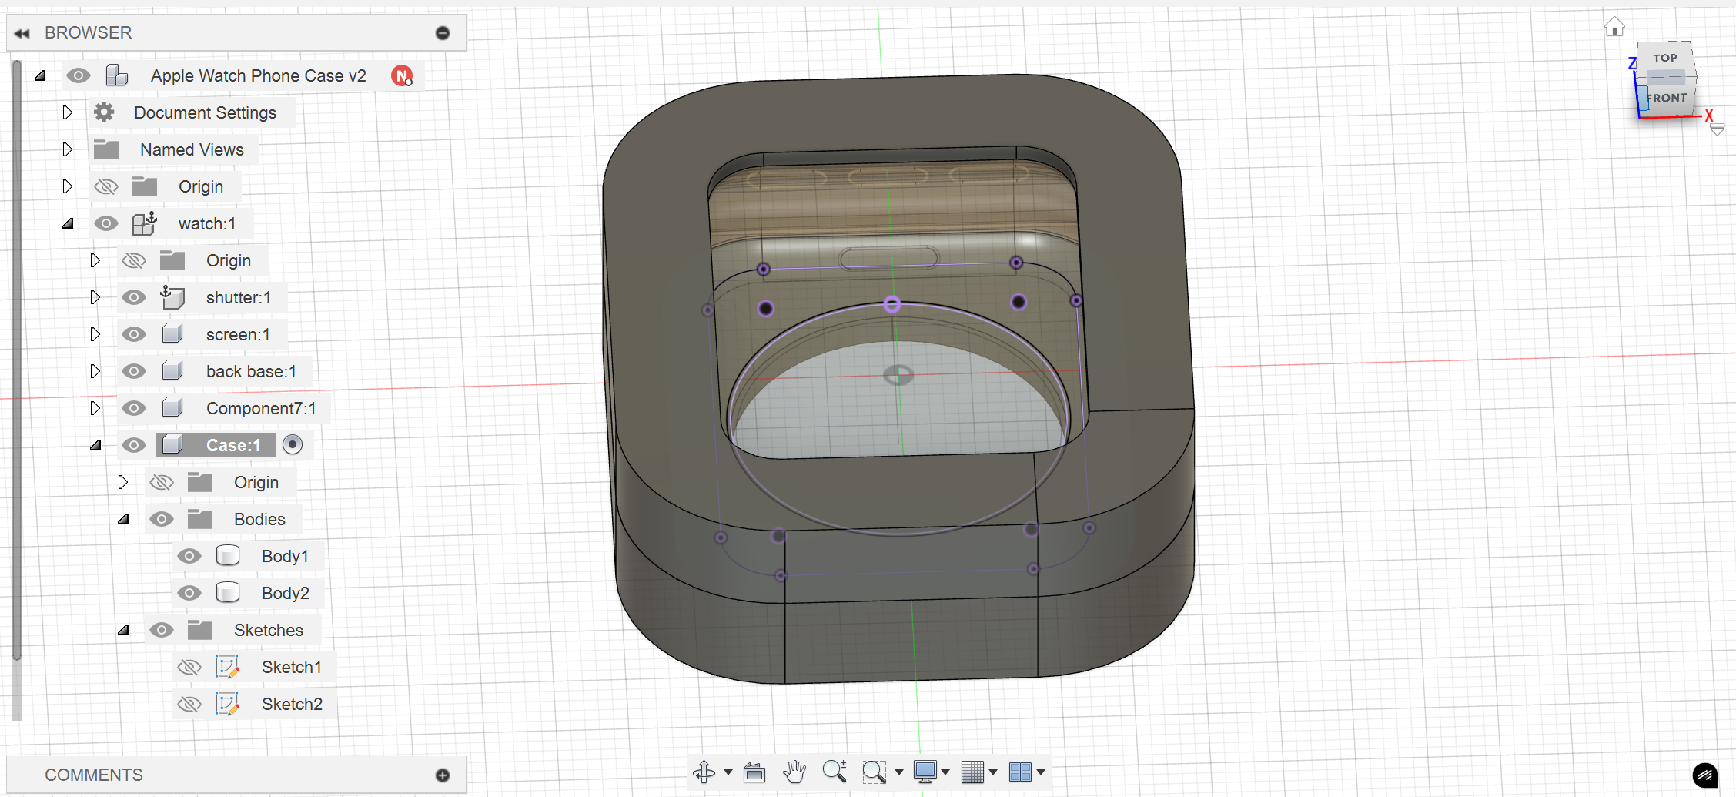Click the Named Views folder icon
This screenshot has width=1736, height=797.
(x=106, y=149)
